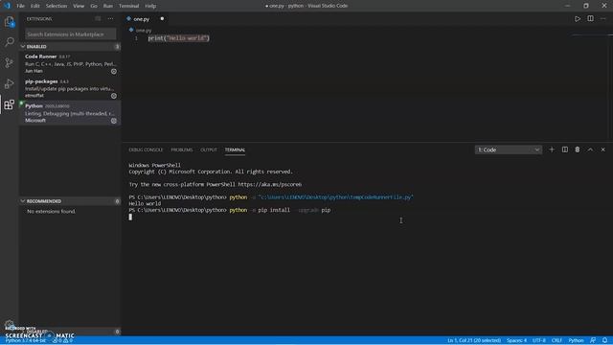Screen dimensions: 613x345
Task: Open the Help menu
Action: coord(150,6)
